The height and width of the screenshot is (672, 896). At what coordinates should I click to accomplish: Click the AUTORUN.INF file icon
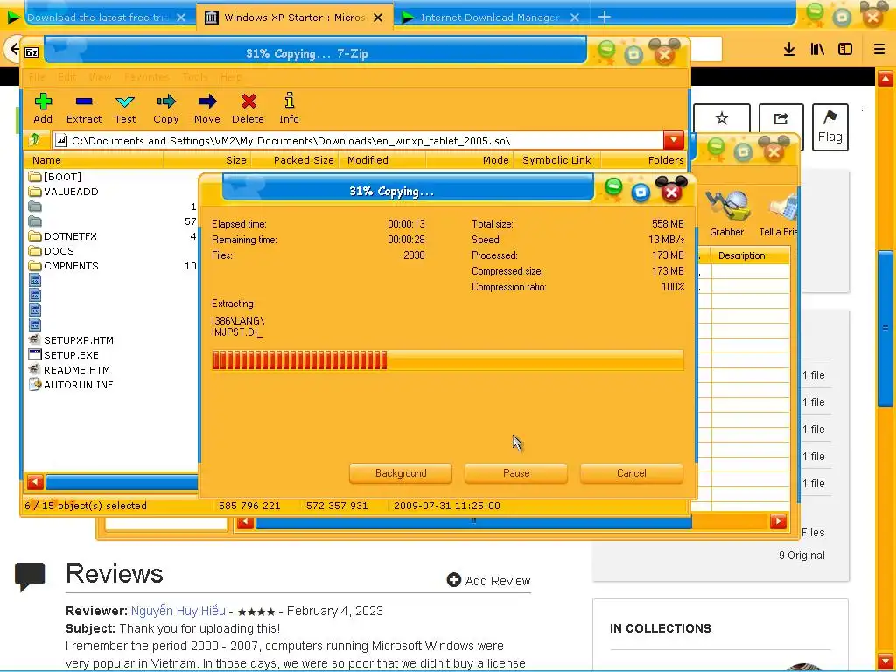tap(35, 385)
